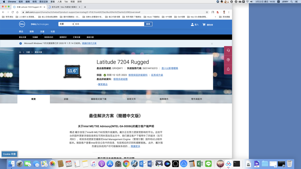The image size is (301, 169).
Task: Open LINE app in the Dock
Action: coord(208,164)
